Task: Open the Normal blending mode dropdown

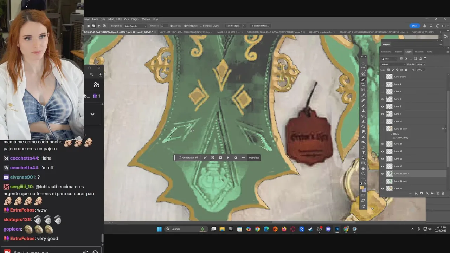Action: click(393, 64)
